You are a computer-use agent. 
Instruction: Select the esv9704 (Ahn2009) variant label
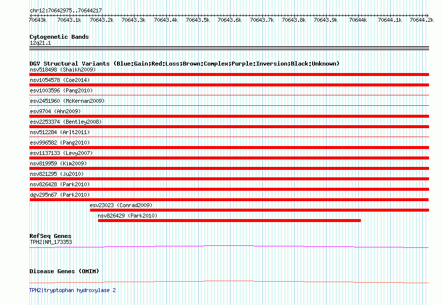click(55, 111)
